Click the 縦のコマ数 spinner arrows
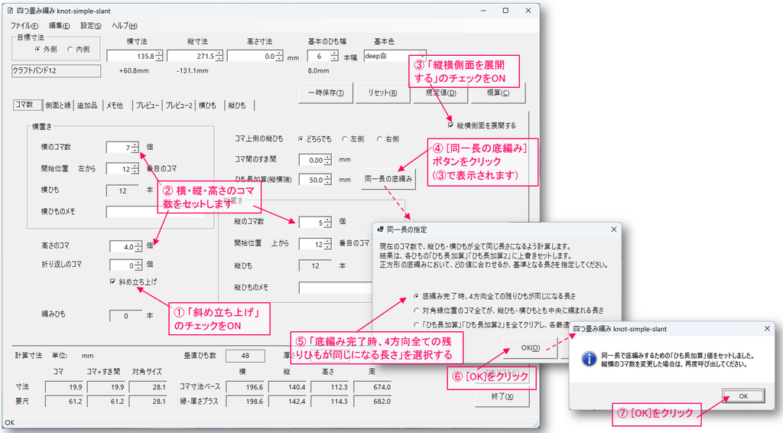This screenshot has width=783, height=433. coord(327,223)
